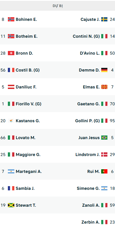Click the Brazil flag beside Juan Jesus
Image resolution: width=115 pixels, height=225 pixels.
(x=104, y=138)
